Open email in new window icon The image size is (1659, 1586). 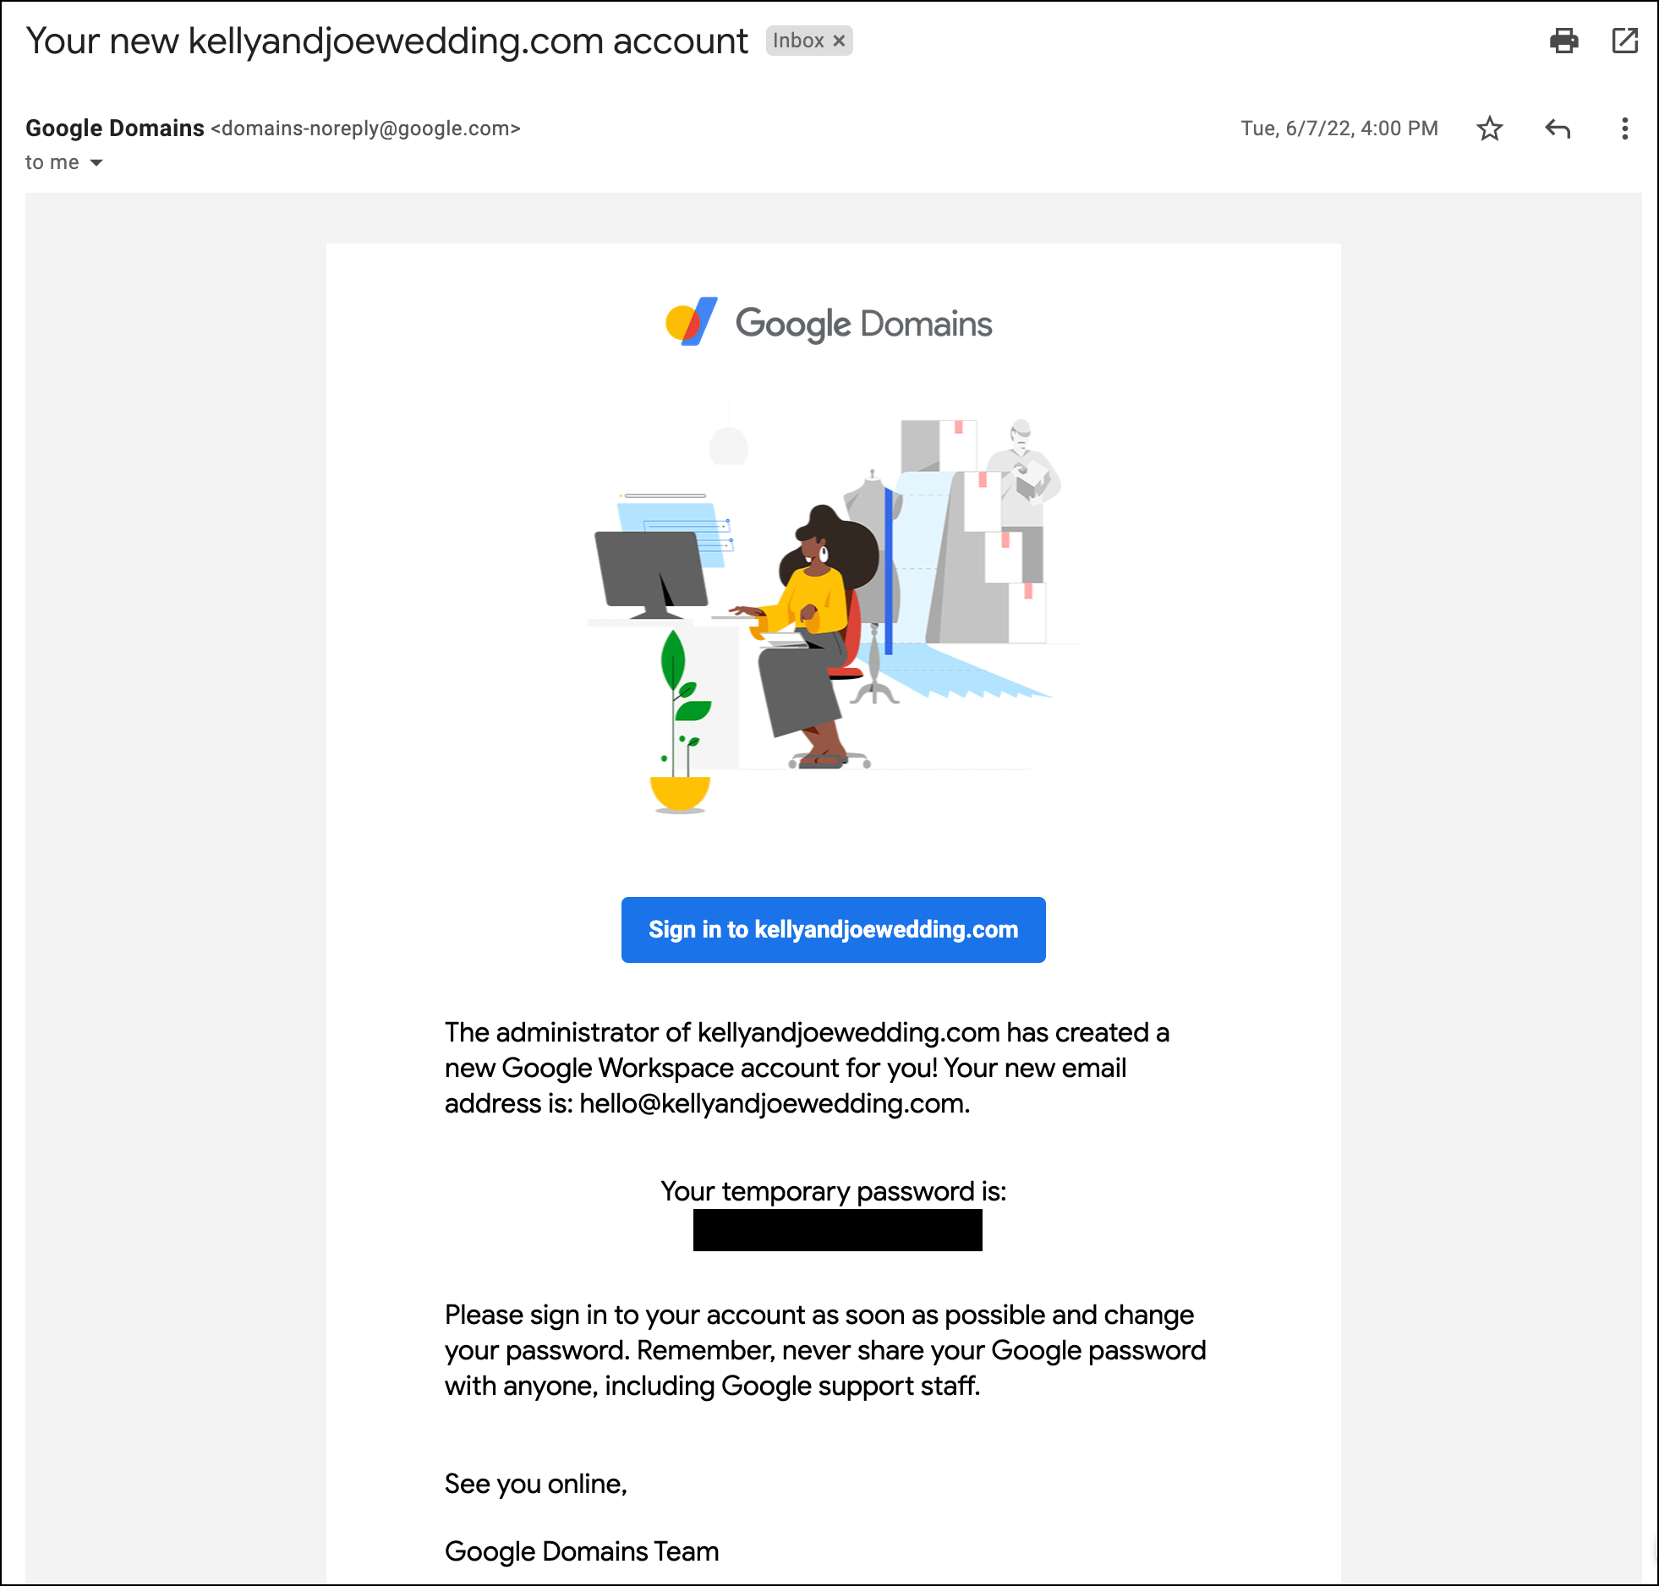(x=1624, y=41)
